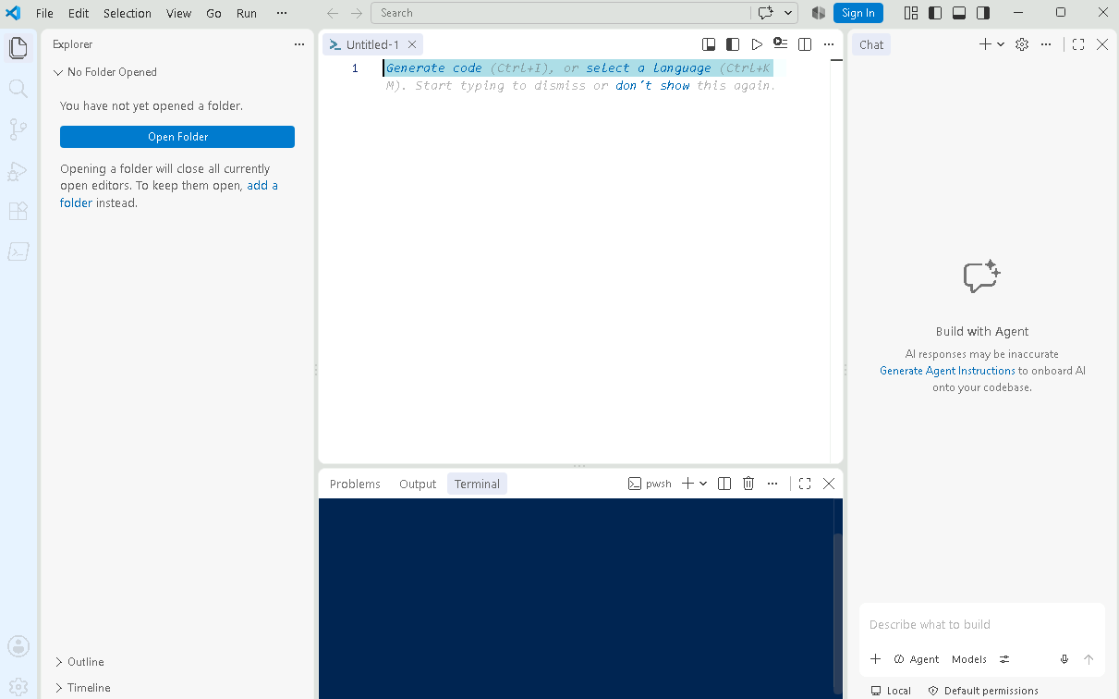Screen dimensions: 1119x699
Task: Open Customize Layout in title bar
Action: click(911, 13)
